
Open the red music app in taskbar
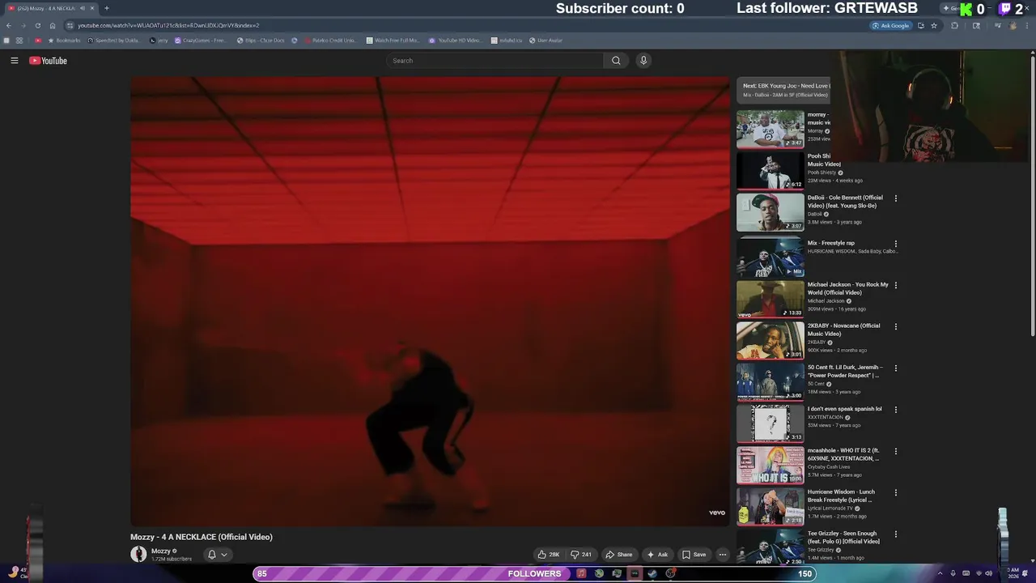(581, 573)
